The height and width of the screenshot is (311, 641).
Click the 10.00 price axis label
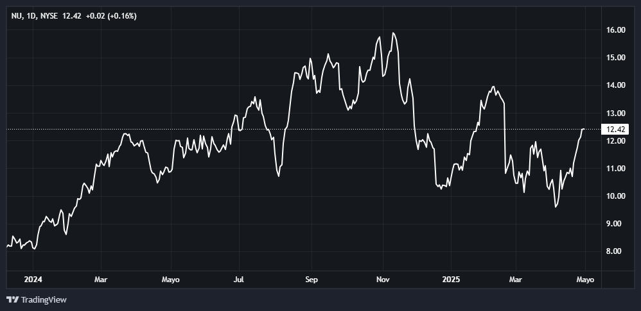click(x=617, y=196)
